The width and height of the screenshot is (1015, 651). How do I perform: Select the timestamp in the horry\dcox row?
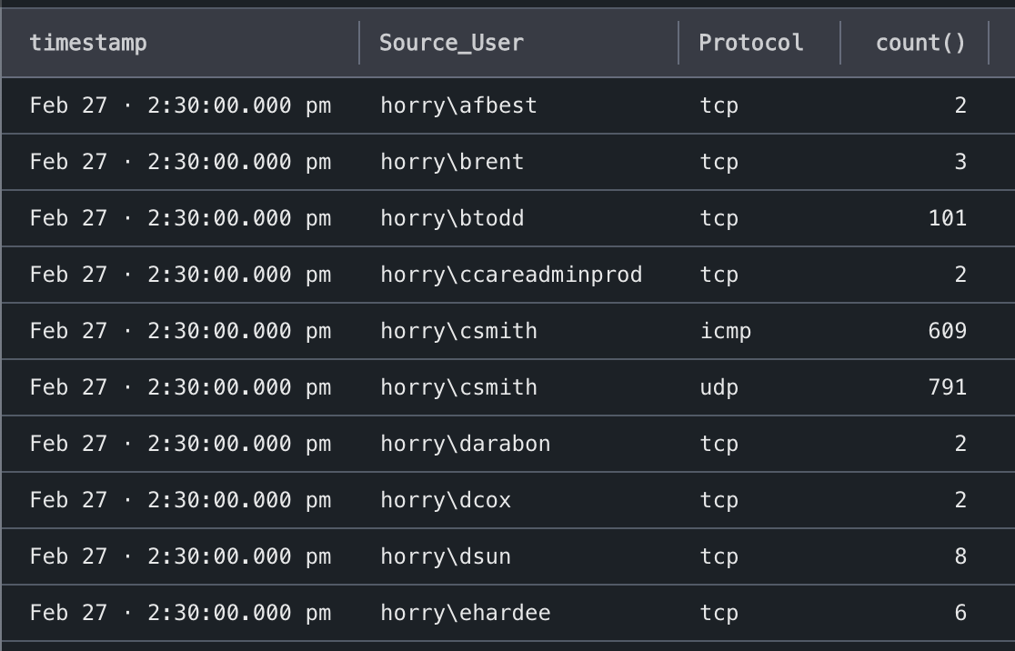181,499
